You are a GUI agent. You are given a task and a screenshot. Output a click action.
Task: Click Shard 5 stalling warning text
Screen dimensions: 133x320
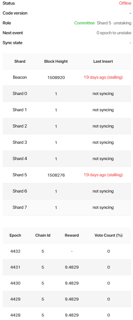[x=103, y=175]
